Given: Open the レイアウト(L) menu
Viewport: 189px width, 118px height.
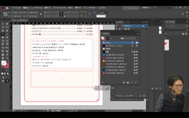Looking at the screenshot, I should click(37, 8).
